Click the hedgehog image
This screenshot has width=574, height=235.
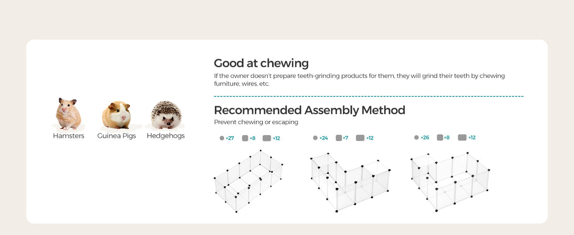(166, 115)
